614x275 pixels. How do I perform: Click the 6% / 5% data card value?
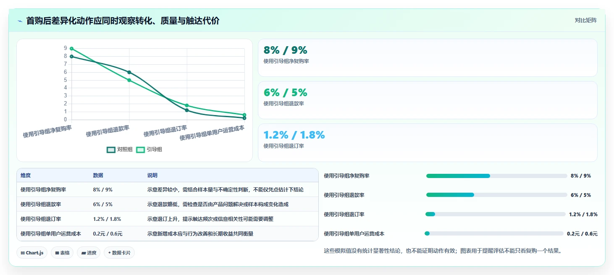coord(285,93)
